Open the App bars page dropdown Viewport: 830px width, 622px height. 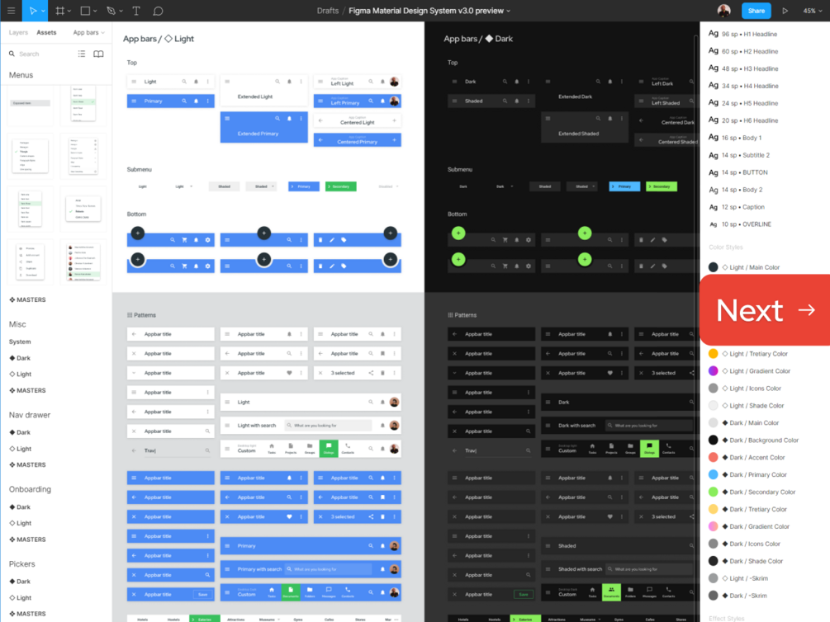[88, 32]
